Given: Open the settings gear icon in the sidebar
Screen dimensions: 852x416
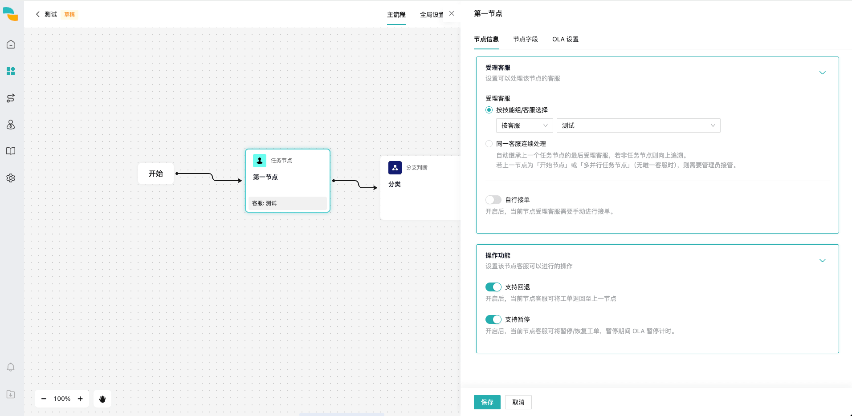Looking at the screenshot, I should [11, 178].
